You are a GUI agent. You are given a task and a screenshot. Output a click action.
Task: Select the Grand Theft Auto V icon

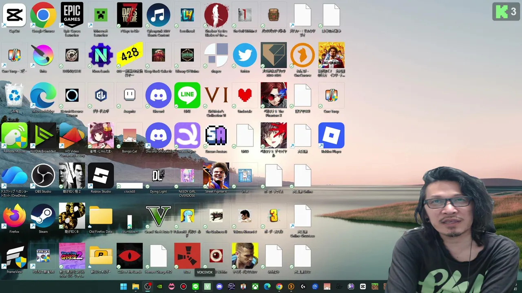[158, 216]
